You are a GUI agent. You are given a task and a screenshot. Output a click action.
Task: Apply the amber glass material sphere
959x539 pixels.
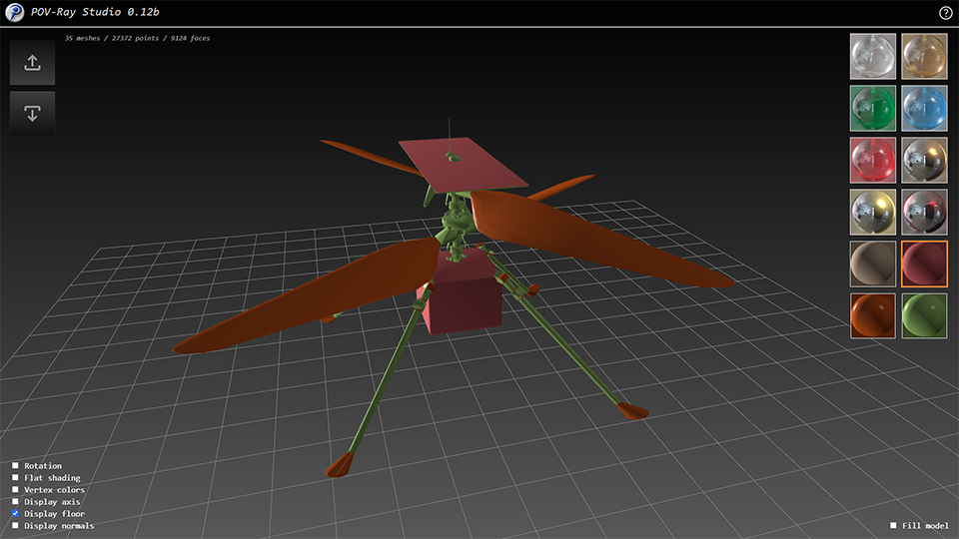(924, 56)
